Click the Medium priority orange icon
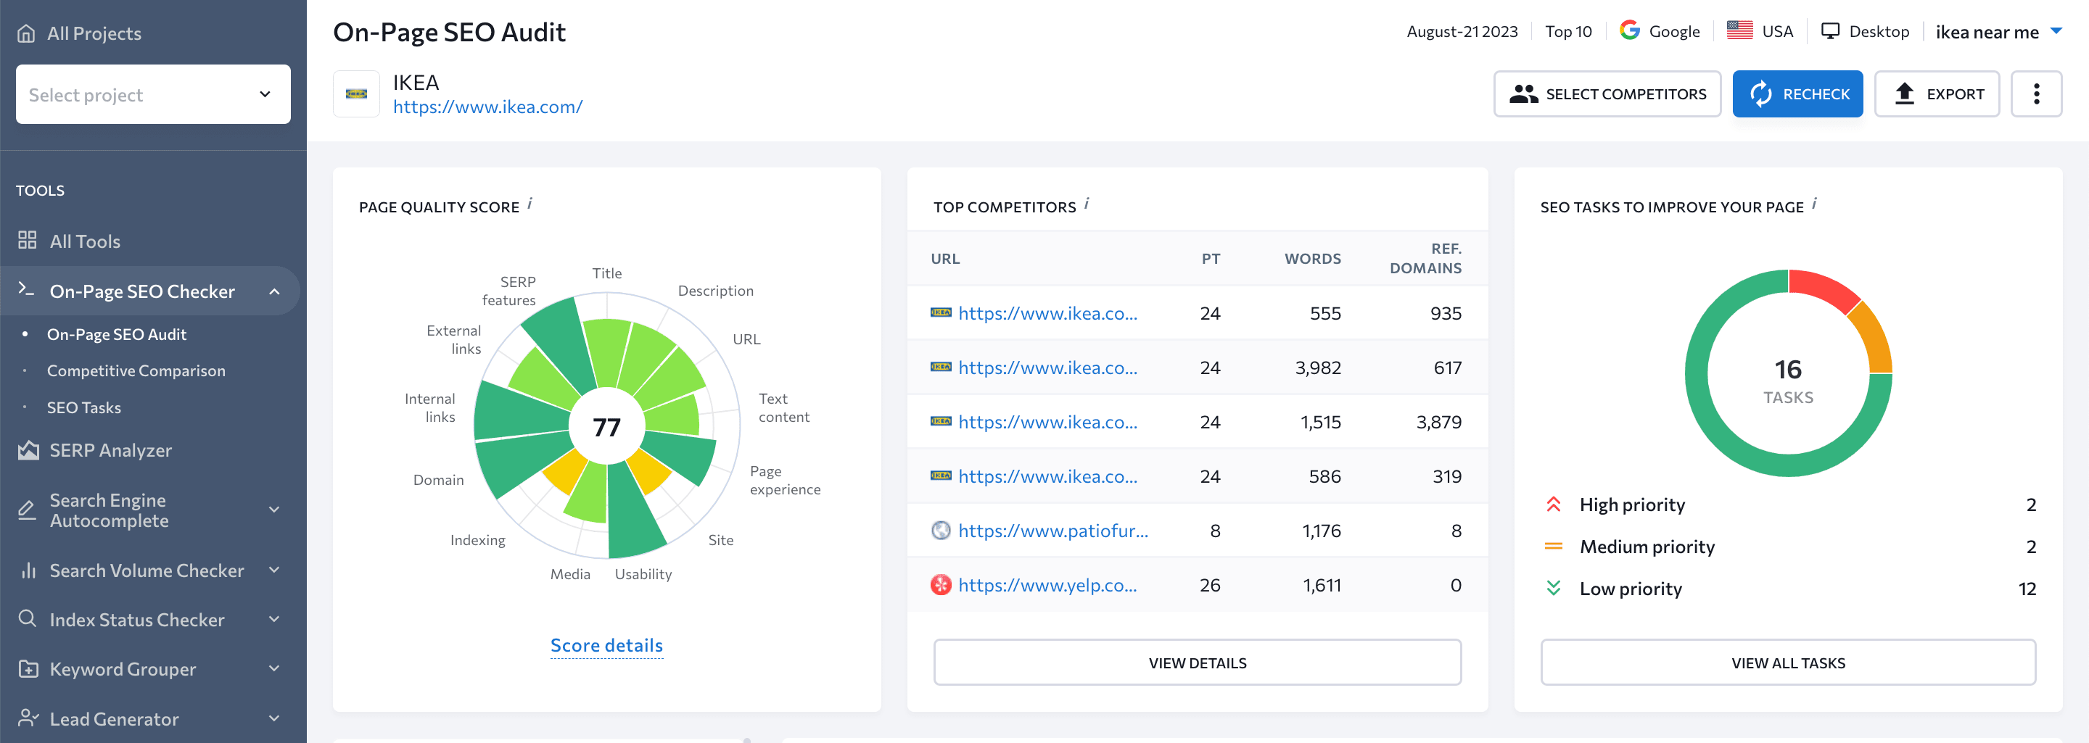 click(x=1553, y=547)
